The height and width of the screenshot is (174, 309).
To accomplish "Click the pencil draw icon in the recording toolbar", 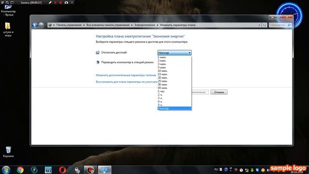I will point(50,2).
